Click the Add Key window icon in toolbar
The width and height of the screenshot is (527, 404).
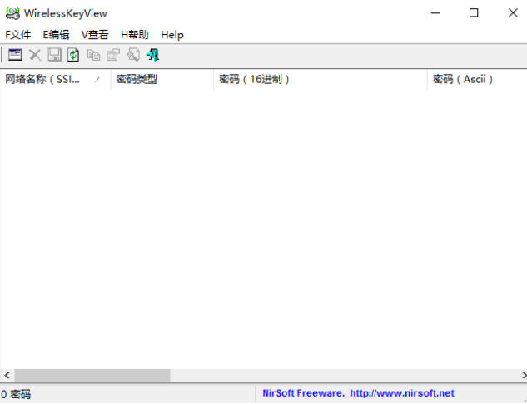tap(16, 55)
